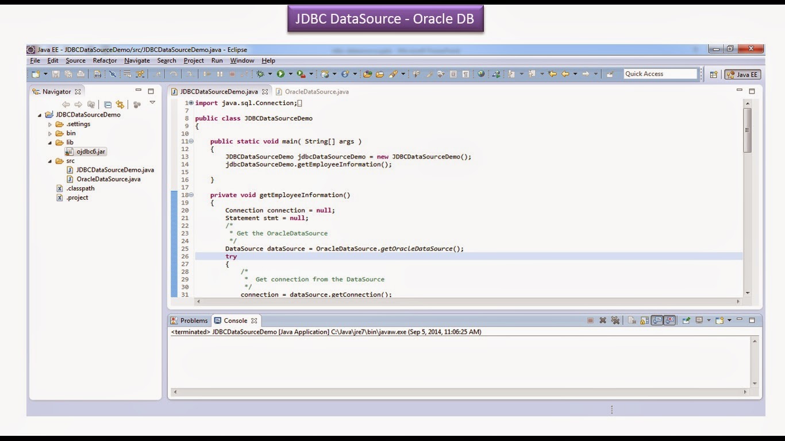Maximize the Console panel
Viewport: 785px width, 441px height.
tap(752, 320)
